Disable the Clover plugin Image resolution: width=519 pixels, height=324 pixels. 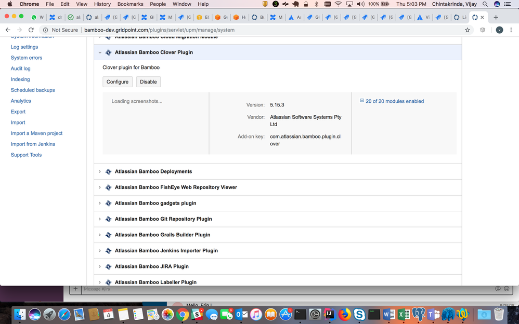pos(148,82)
